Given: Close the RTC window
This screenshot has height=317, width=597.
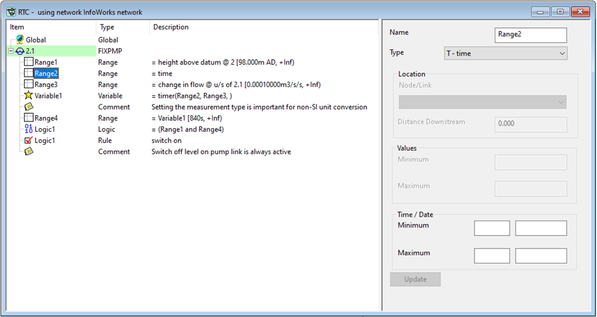Looking at the screenshot, I should [x=580, y=12].
